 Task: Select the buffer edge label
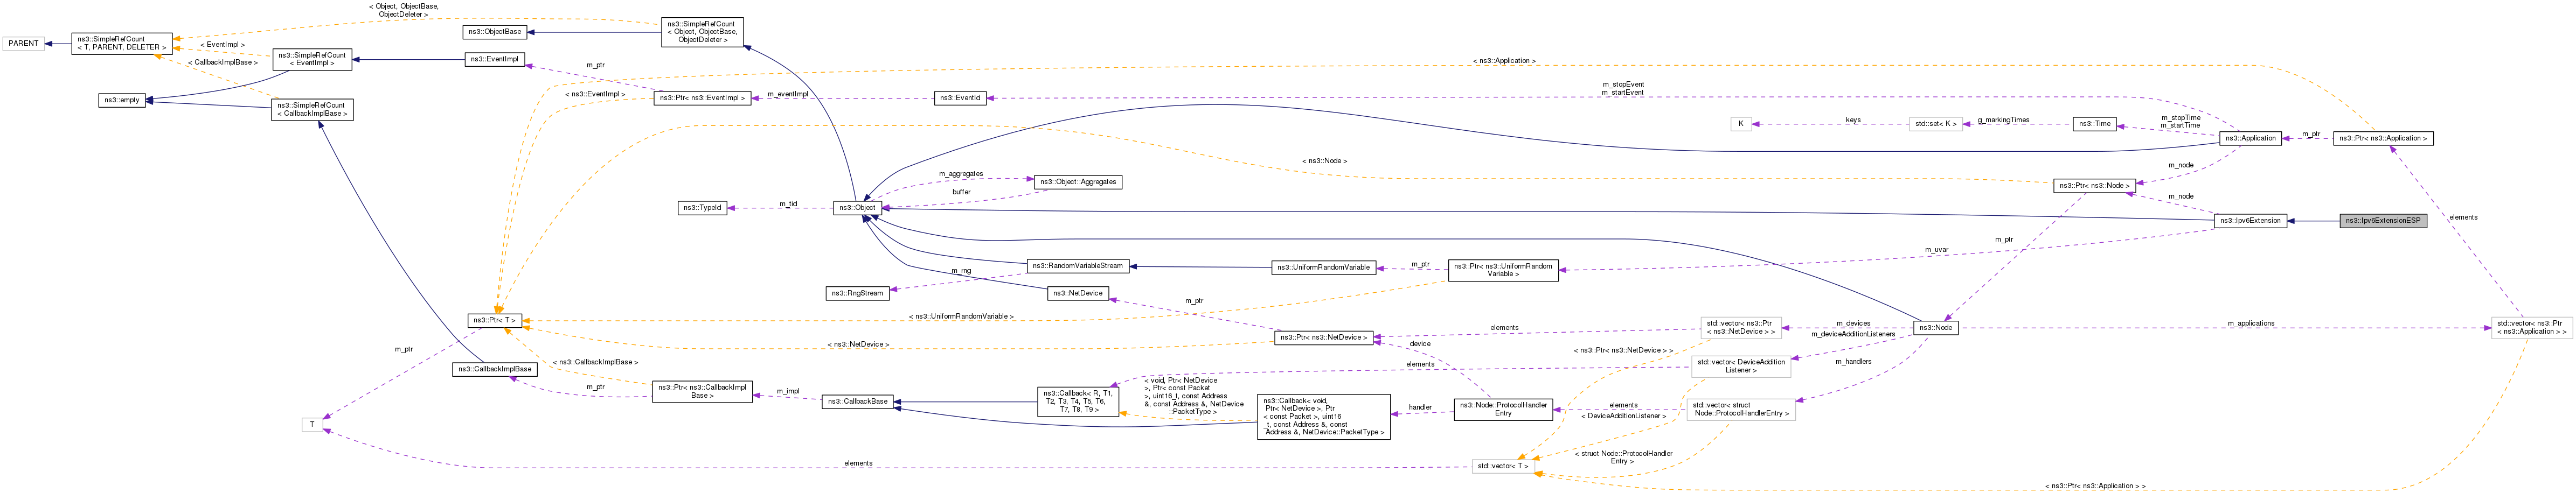coord(961,192)
